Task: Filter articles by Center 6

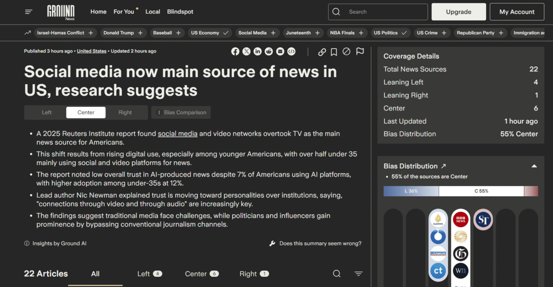Action: [202, 274]
